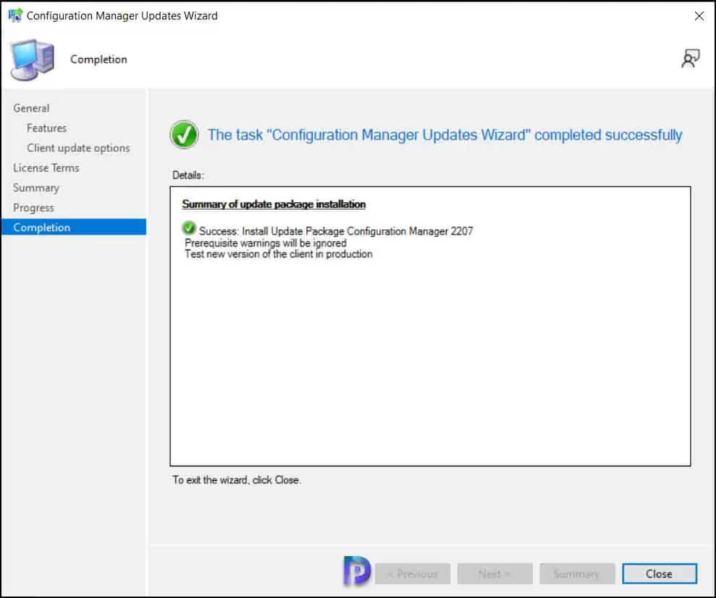Close the wizard window with the X
Screen dimensions: 716x598
(x=699, y=16)
